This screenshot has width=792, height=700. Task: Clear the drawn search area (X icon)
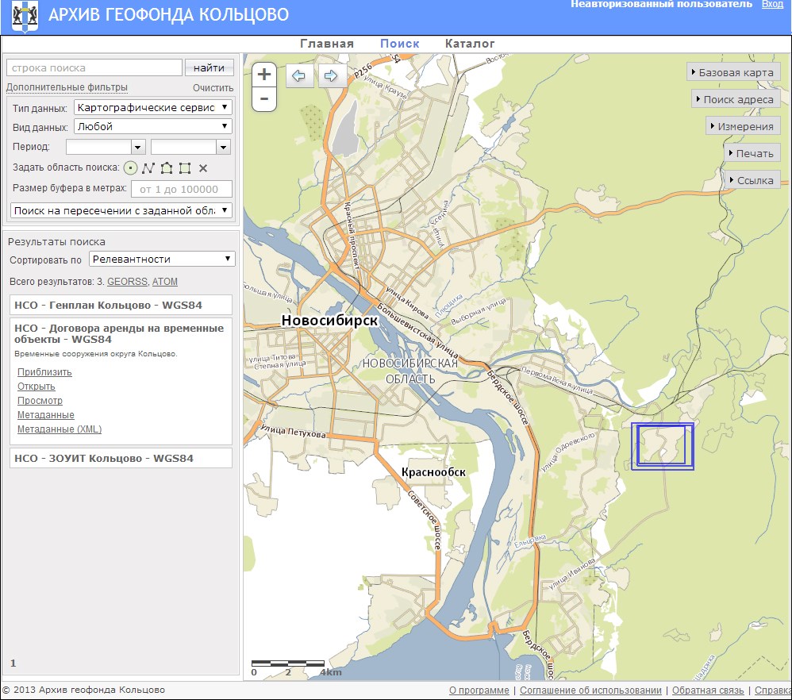(x=203, y=167)
